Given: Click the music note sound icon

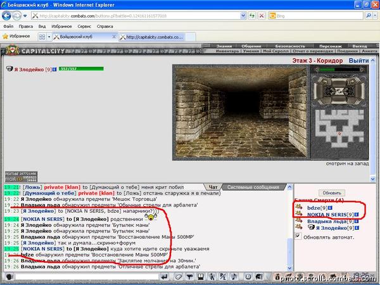Looking at the screenshot, I should click(234, 277).
